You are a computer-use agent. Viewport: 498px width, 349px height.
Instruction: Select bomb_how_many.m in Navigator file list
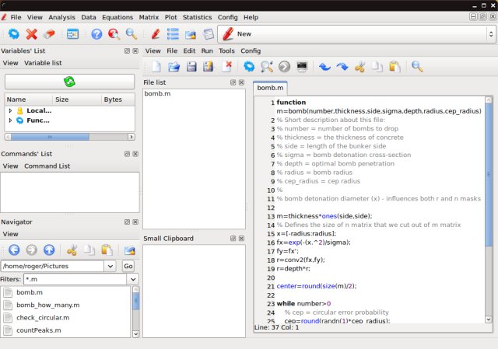click(47, 305)
